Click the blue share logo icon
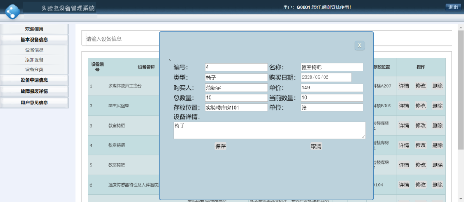The width and height of the screenshot is (464, 202). tap(12, 11)
